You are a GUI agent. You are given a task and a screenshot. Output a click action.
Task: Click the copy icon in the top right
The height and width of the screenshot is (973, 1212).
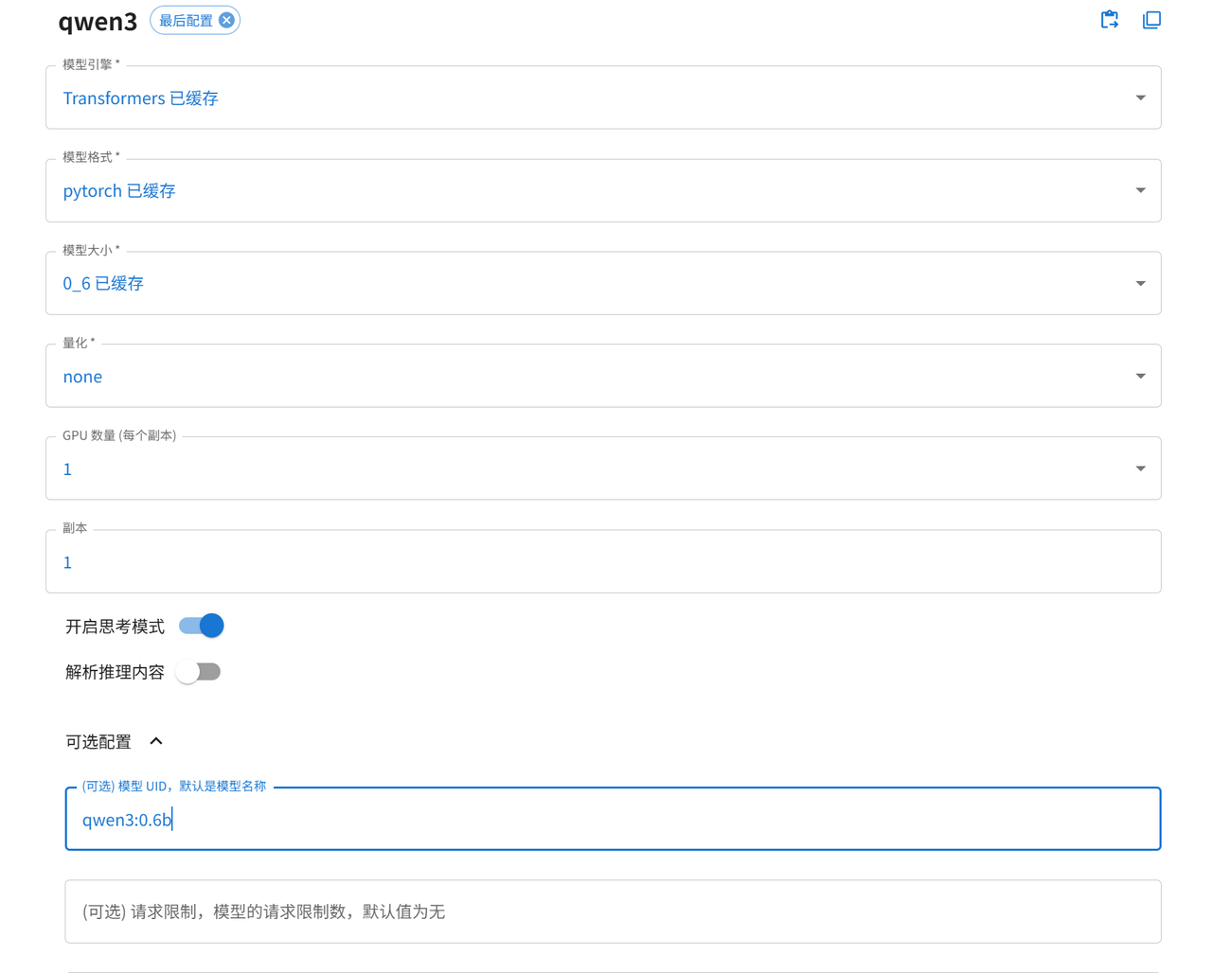(x=1151, y=19)
